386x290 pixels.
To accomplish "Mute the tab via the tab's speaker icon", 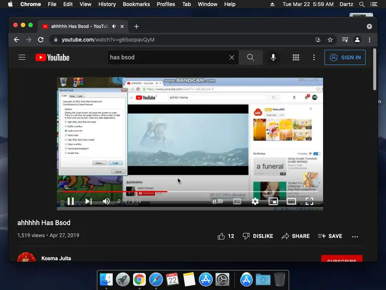I will (x=114, y=26).
